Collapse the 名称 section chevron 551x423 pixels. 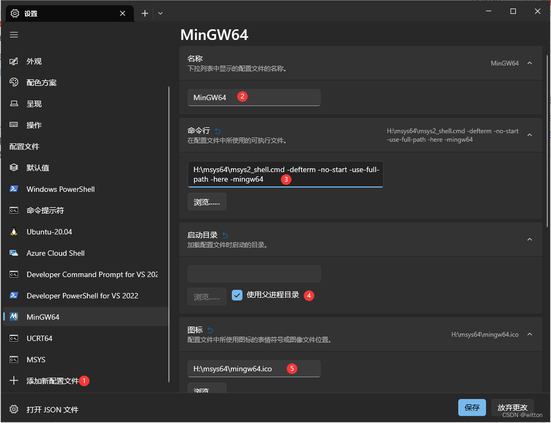530,63
